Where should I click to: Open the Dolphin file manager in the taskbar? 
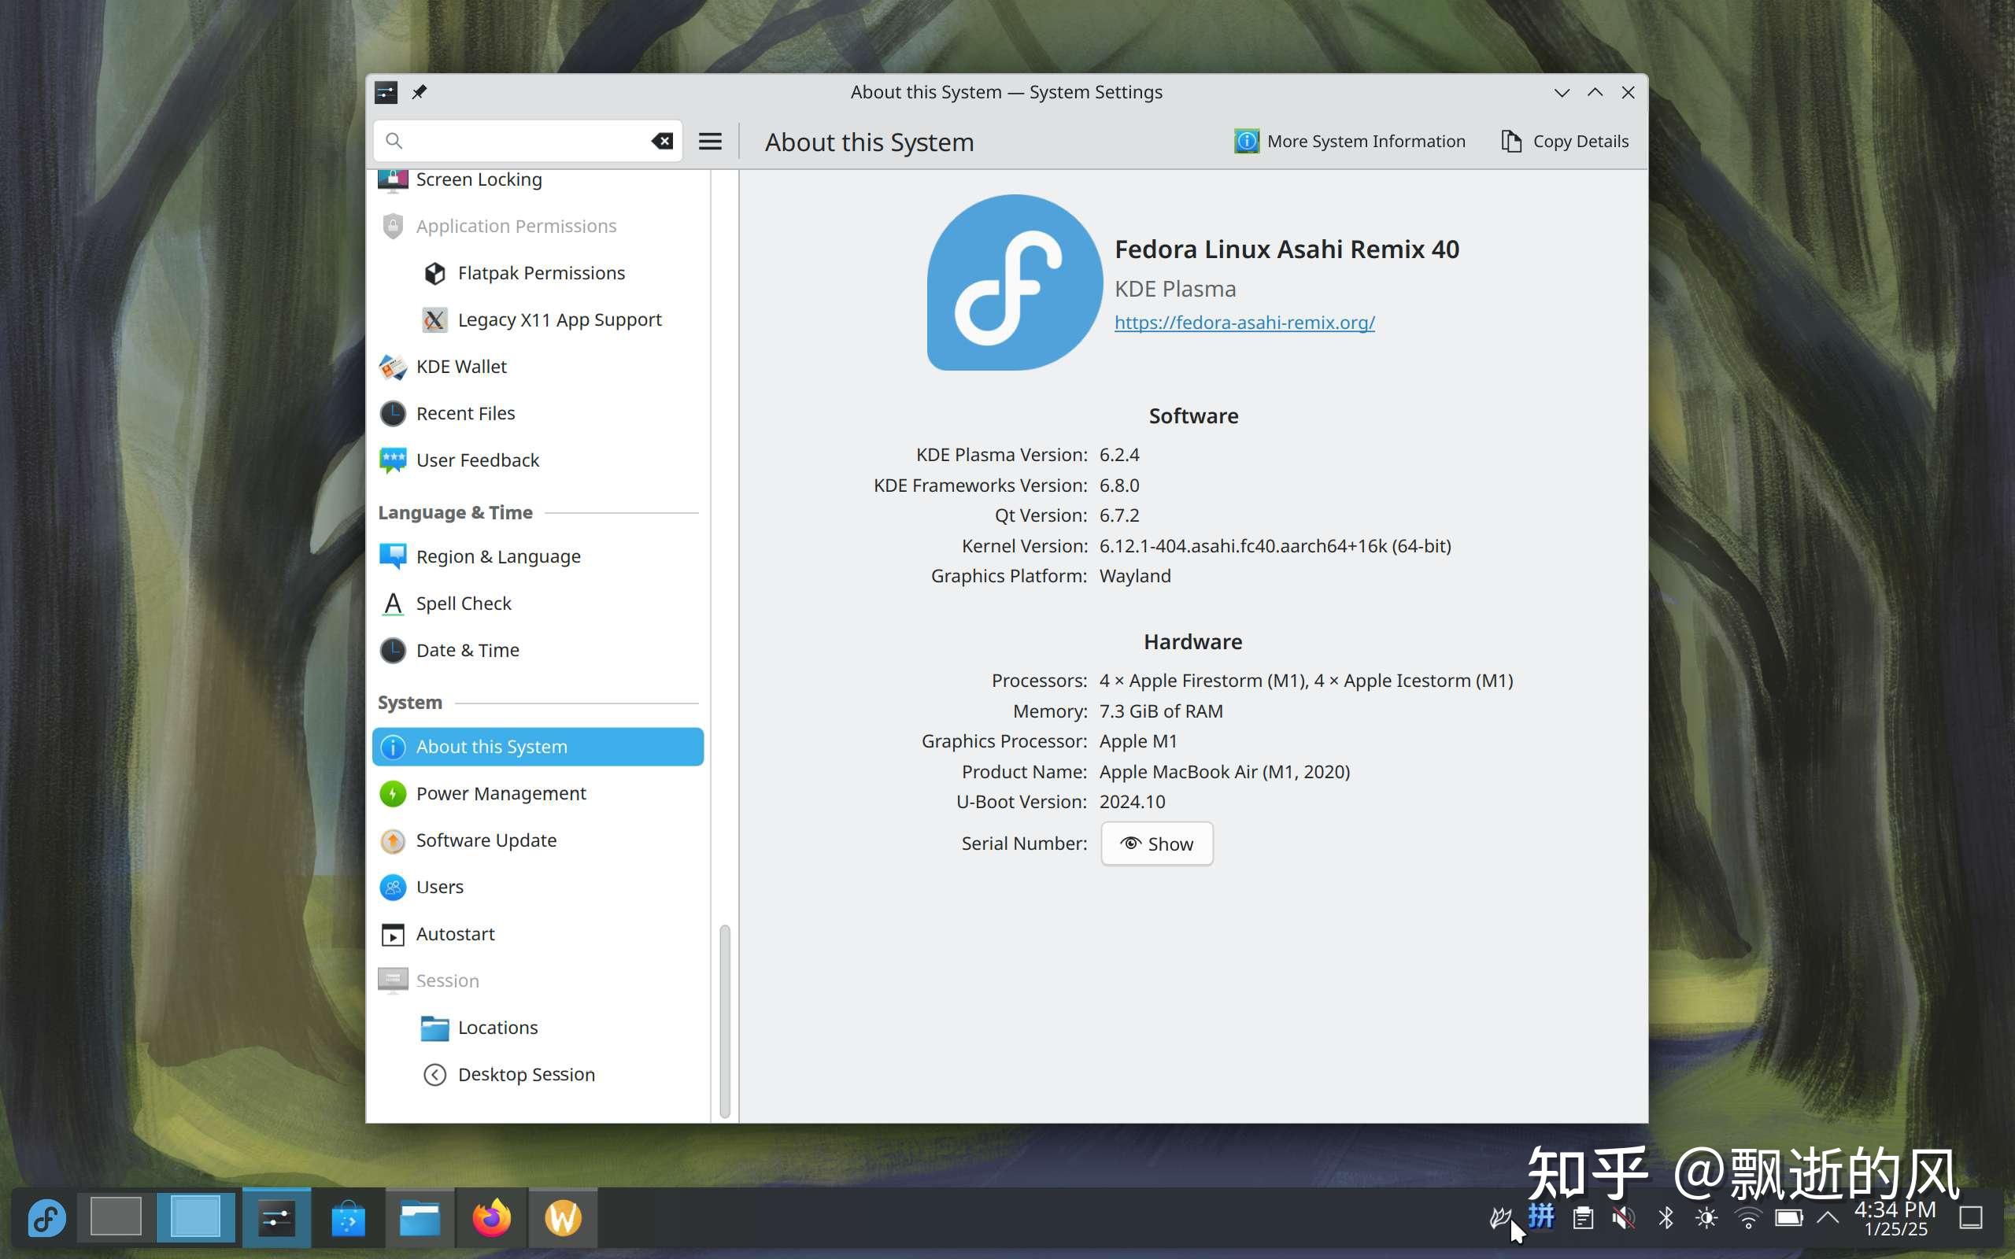point(420,1217)
